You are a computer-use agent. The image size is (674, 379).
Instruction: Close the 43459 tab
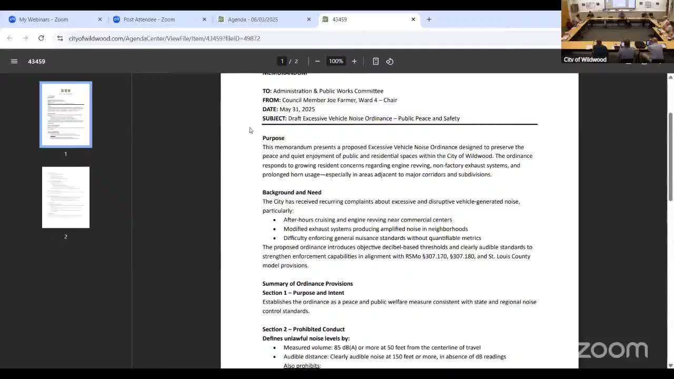pyautogui.click(x=413, y=19)
